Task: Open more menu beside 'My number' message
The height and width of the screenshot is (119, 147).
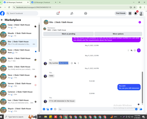Action: (x=78, y=63)
